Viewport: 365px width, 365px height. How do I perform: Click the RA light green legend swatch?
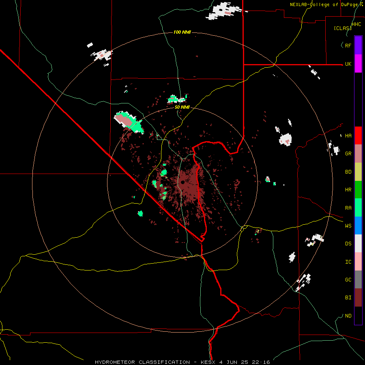[x=358, y=208]
